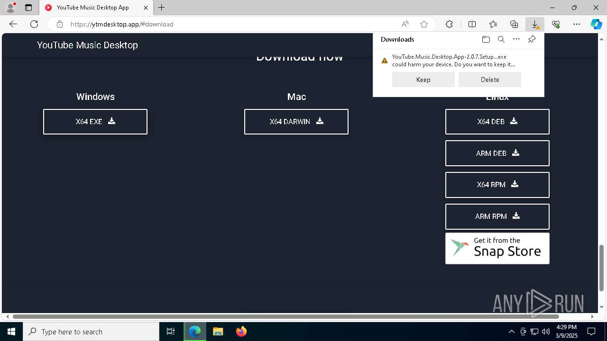Open Collections in toolbar
Screen dimensions: 607x341
514,24
